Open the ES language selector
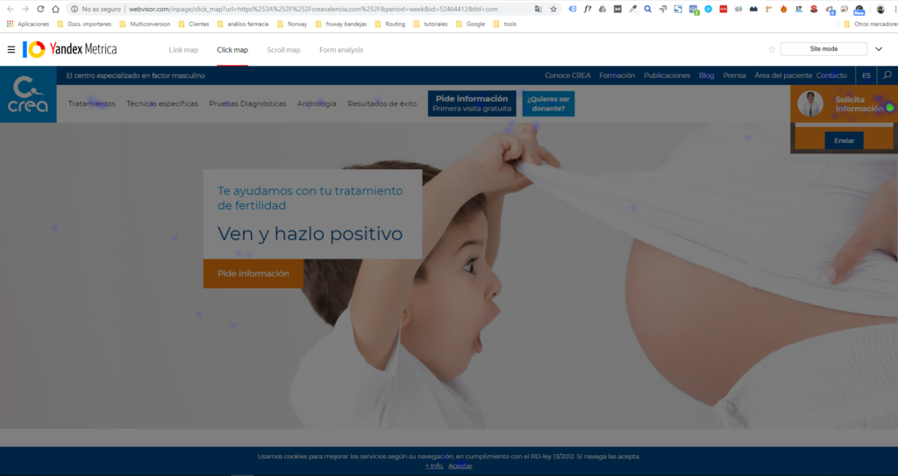The height and width of the screenshot is (476, 898). pos(866,75)
